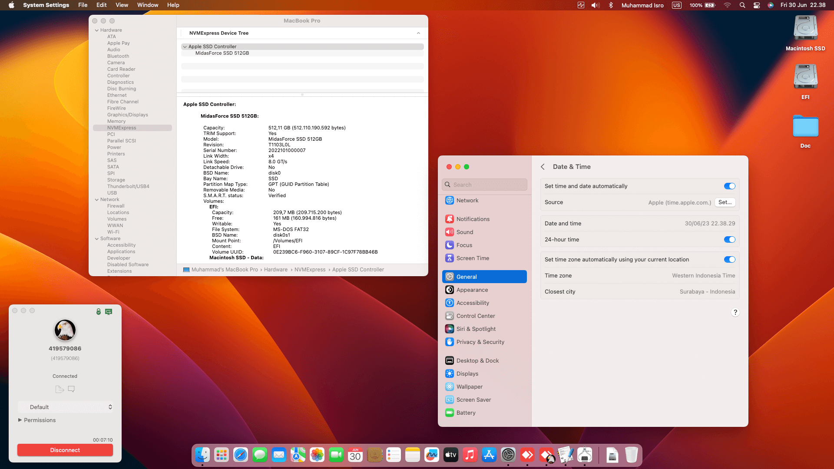The width and height of the screenshot is (834, 469).
Task: Collapse the Hardware section in System Information sidebar
Action: 97,30
